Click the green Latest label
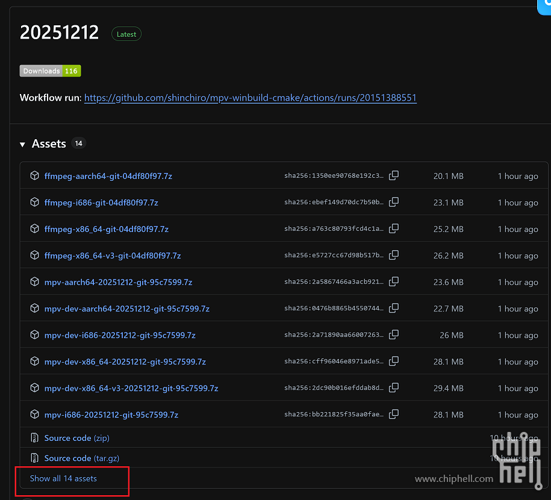 126,34
